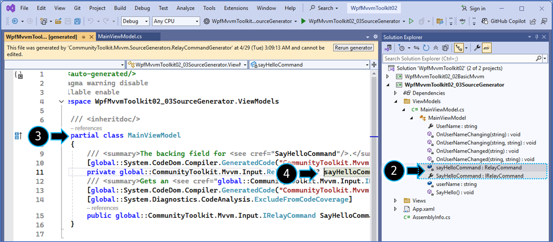
Task: Expand the Views folder
Action: (396, 201)
